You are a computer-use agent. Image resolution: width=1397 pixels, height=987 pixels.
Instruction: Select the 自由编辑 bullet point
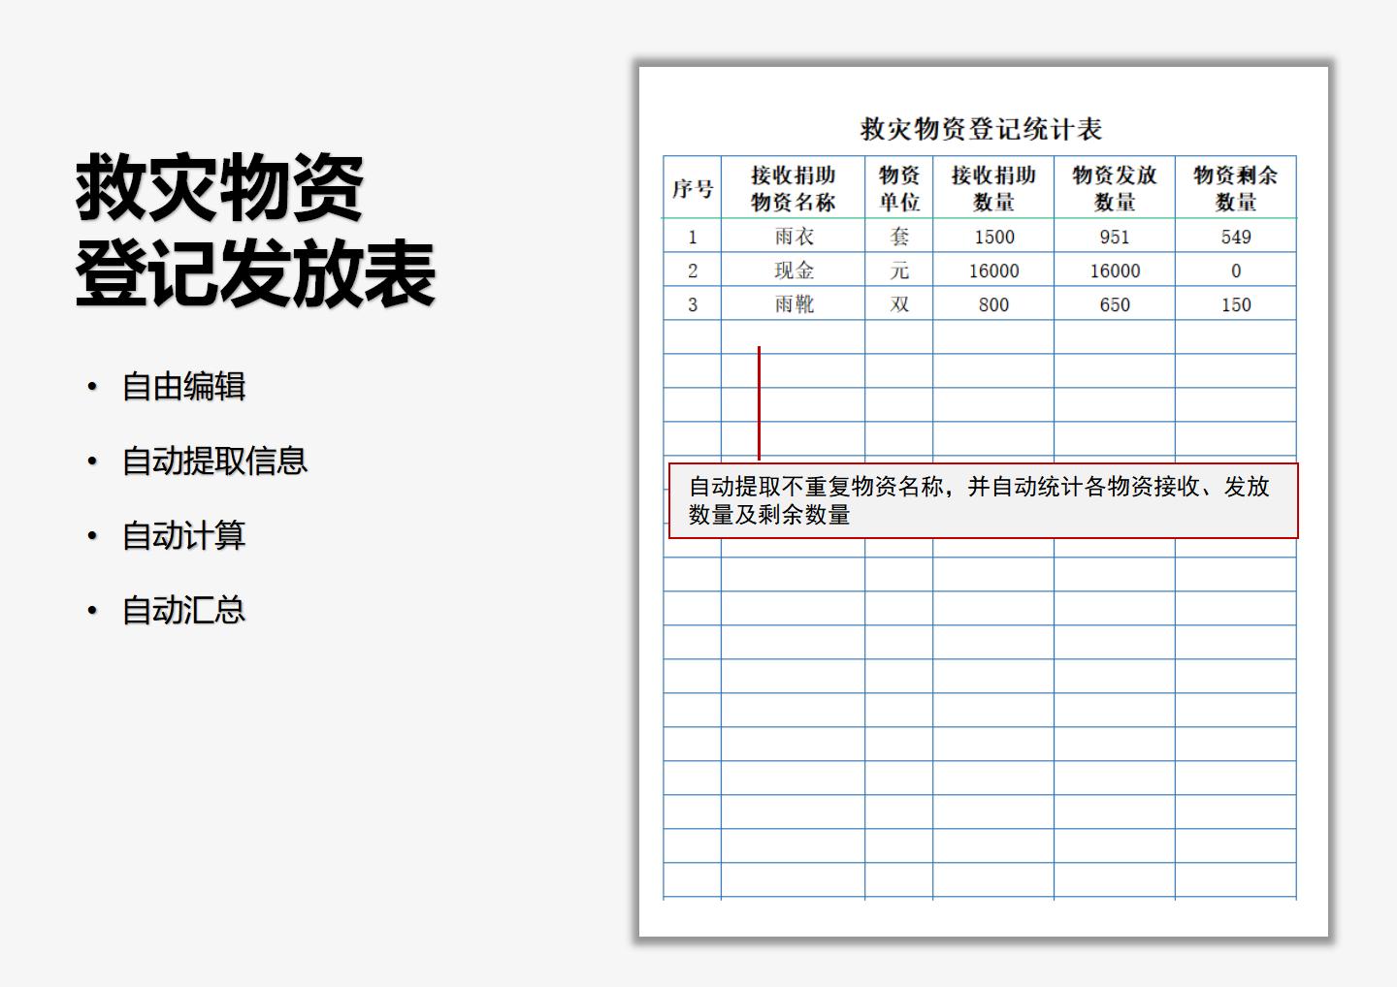pos(183,386)
